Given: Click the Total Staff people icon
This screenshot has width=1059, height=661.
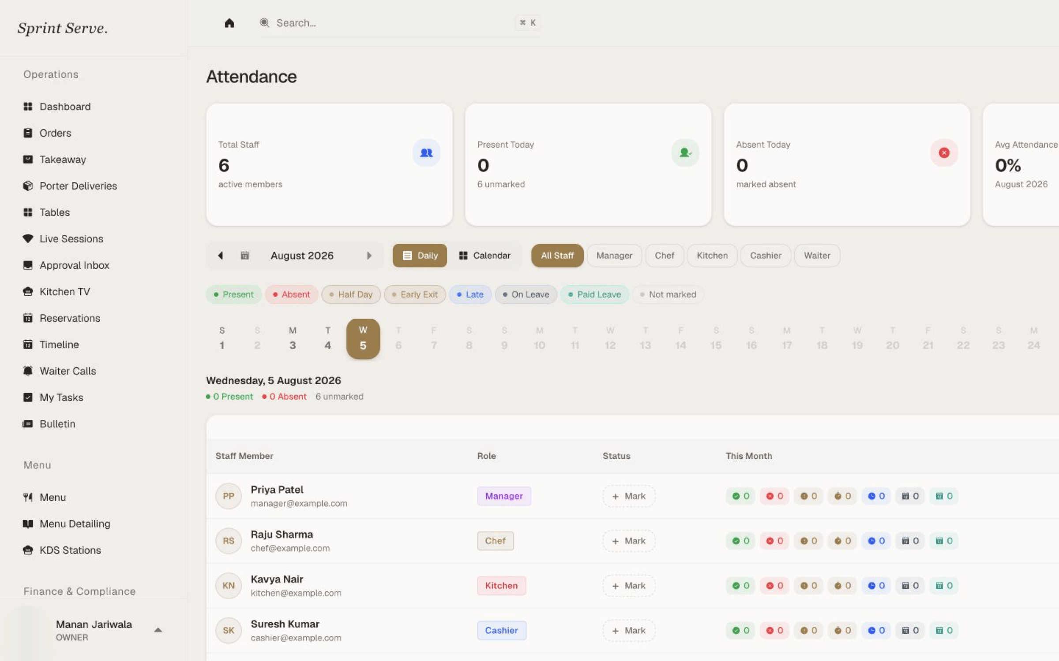Looking at the screenshot, I should (x=426, y=153).
